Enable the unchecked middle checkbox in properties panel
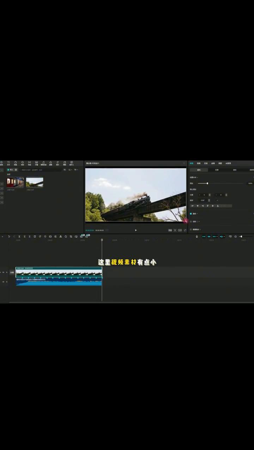This screenshot has width=254, height=450. [191, 221]
